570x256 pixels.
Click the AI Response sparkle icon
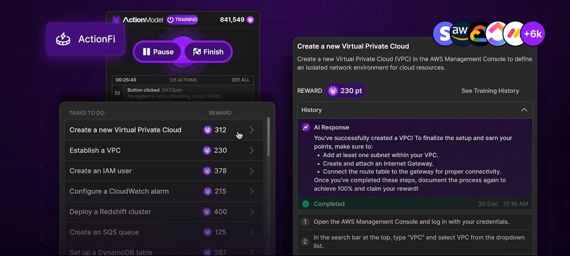tap(306, 127)
